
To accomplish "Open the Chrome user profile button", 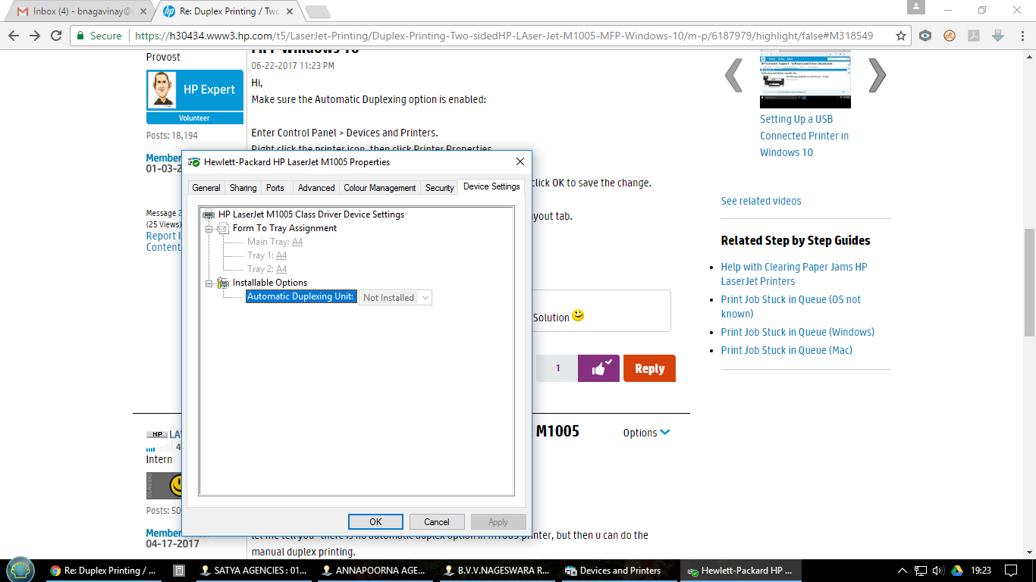I will tap(916, 7).
